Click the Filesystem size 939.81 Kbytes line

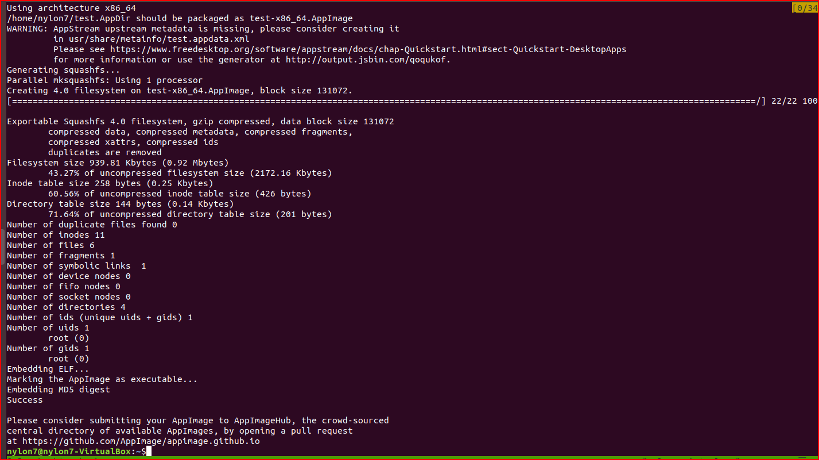point(118,163)
